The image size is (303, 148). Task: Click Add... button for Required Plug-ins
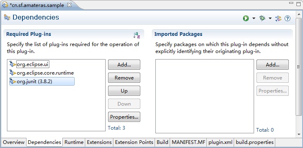click(x=124, y=64)
